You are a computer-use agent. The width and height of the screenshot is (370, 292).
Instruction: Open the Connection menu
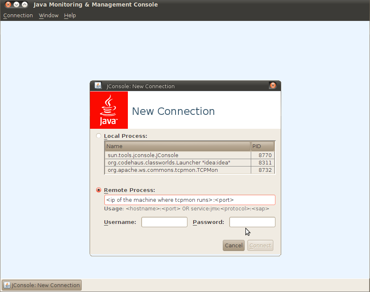[18, 16]
